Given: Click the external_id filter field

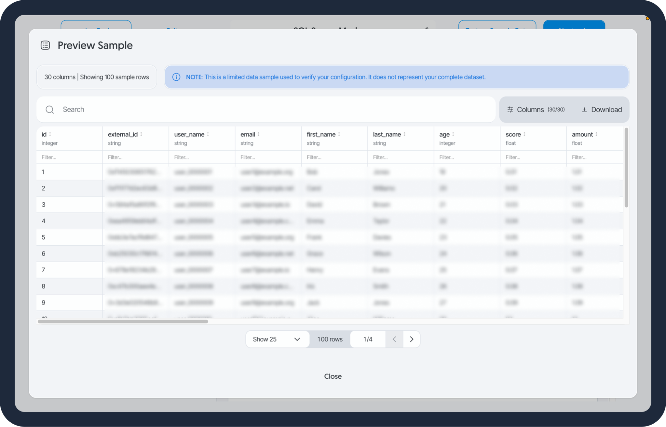Looking at the screenshot, I should pos(136,157).
